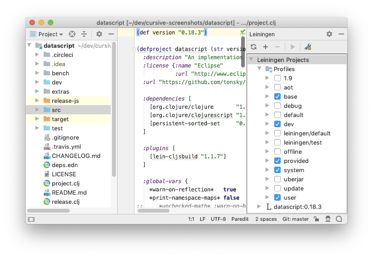The width and height of the screenshot is (373, 258).
Task: Enable the leiningen/test profile checkbox
Action: (x=277, y=142)
